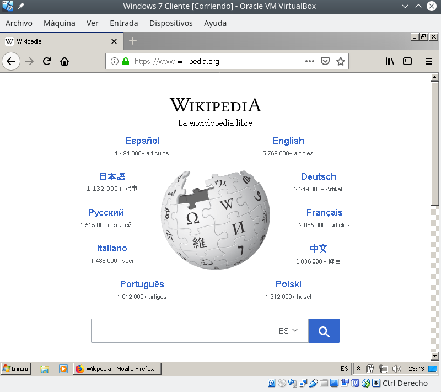Open the 中文 Wikipedia link

[319, 249]
